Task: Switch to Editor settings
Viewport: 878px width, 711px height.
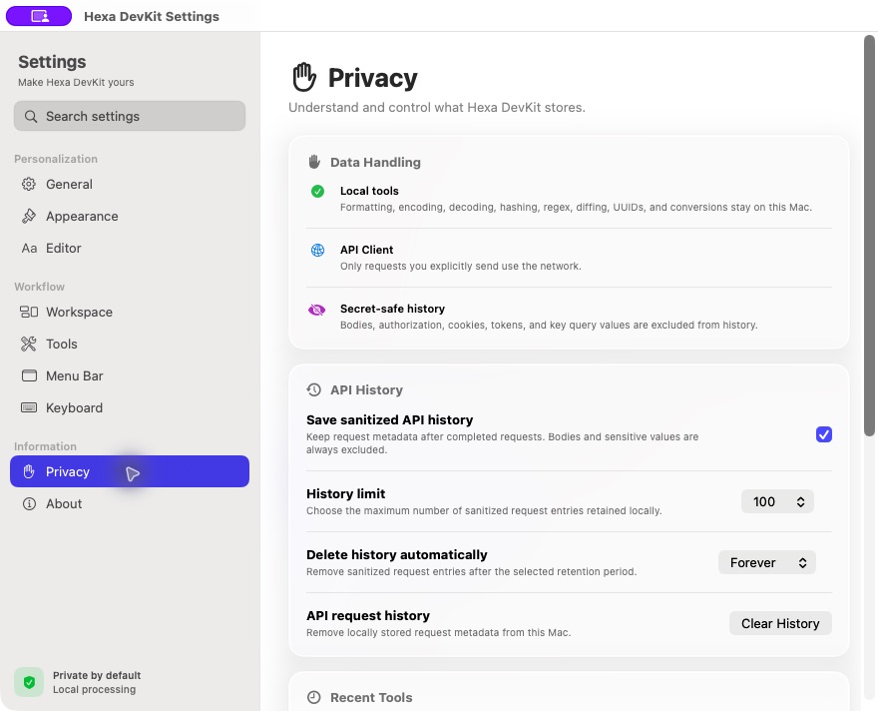Action: 130,248
